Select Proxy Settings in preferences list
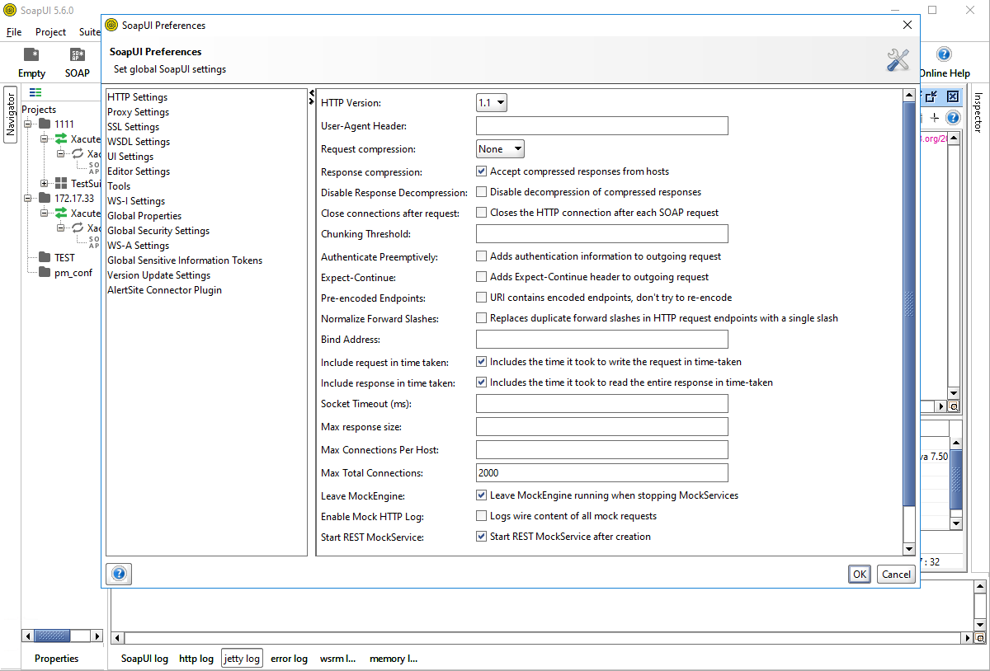The height and width of the screenshot is (671, 990). coord(138,112)
